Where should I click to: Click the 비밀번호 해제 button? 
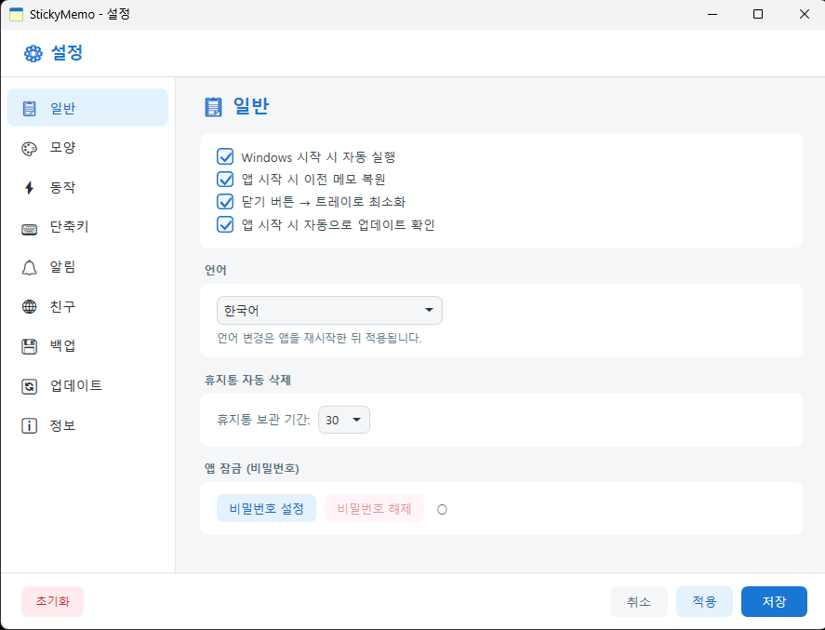coord(374,509)
